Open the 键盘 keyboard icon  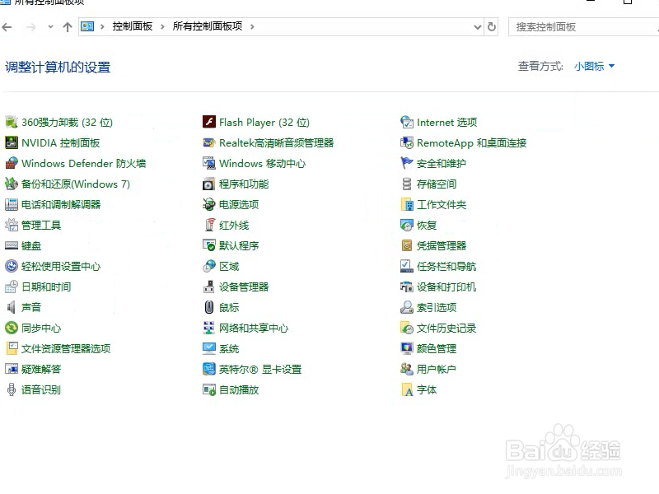click(12, 245)
